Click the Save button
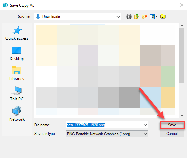This screenshot has width=187, height=158. click(x=172, y=125)
